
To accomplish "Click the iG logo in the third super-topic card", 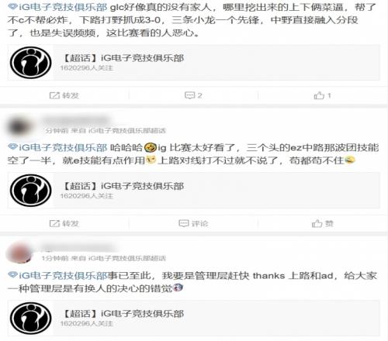I will pyautogui.click(x=31, y=319).
